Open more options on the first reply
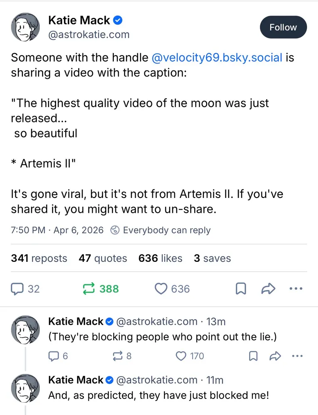318x415 pixels. tap(297, 356)
